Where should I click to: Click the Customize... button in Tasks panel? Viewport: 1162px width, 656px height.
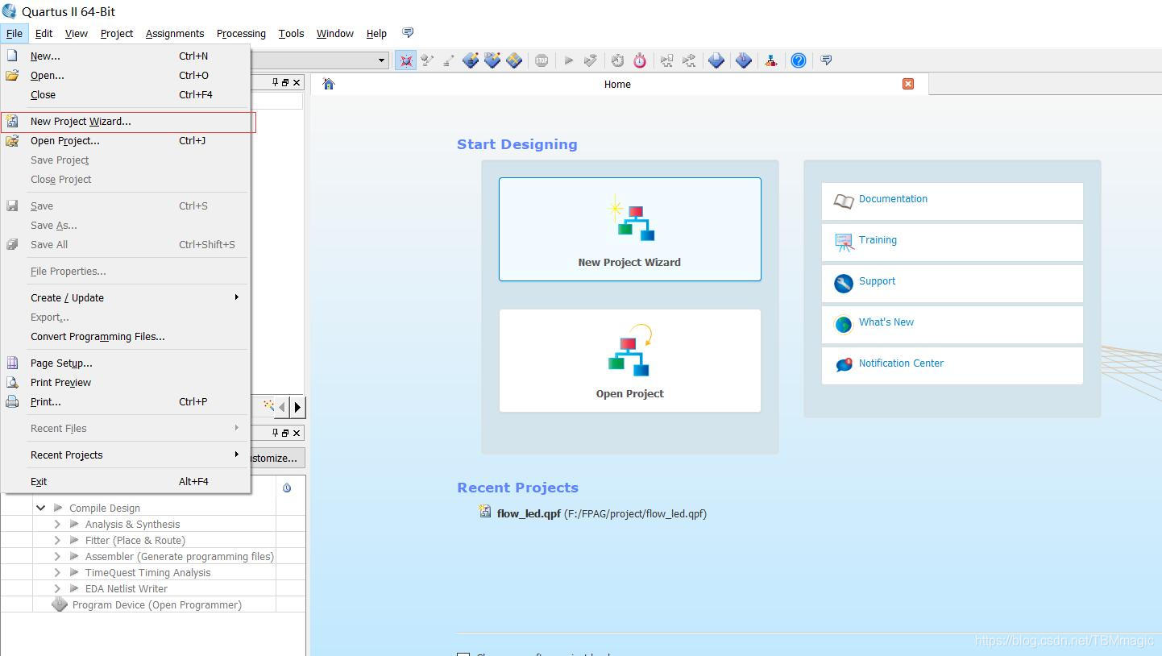tap(277, 458)
